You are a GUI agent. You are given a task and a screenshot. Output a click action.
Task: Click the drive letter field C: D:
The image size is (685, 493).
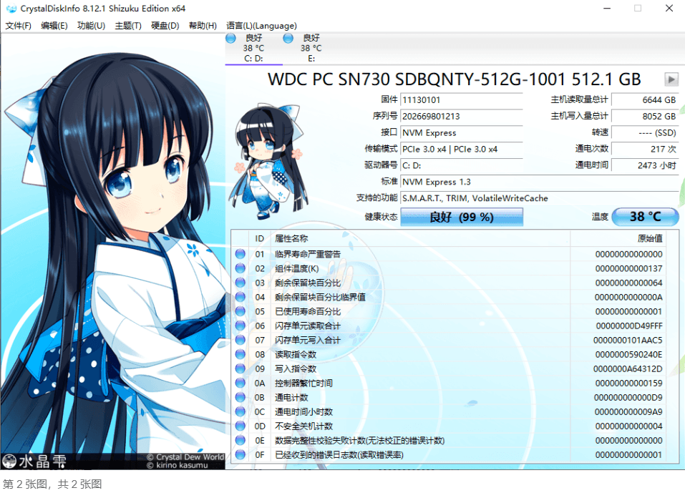coord(462,165)
